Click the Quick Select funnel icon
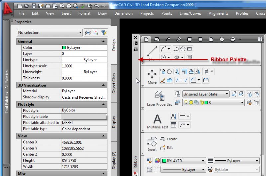 pos(104,32)
